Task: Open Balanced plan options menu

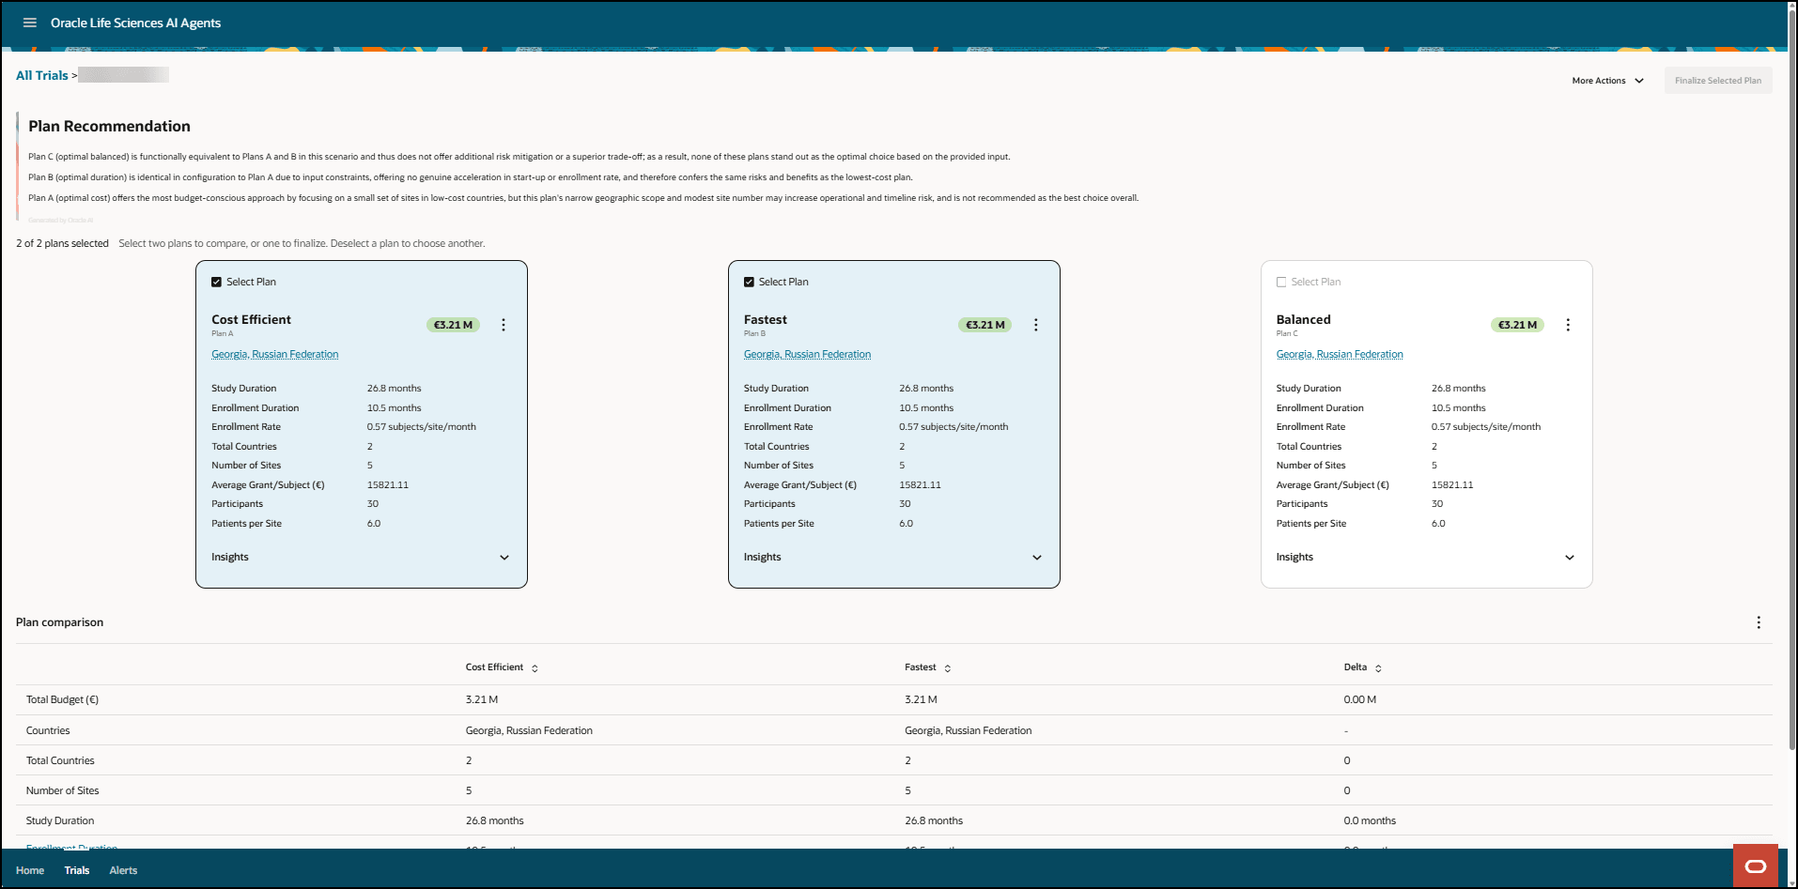Action: 1568,325
